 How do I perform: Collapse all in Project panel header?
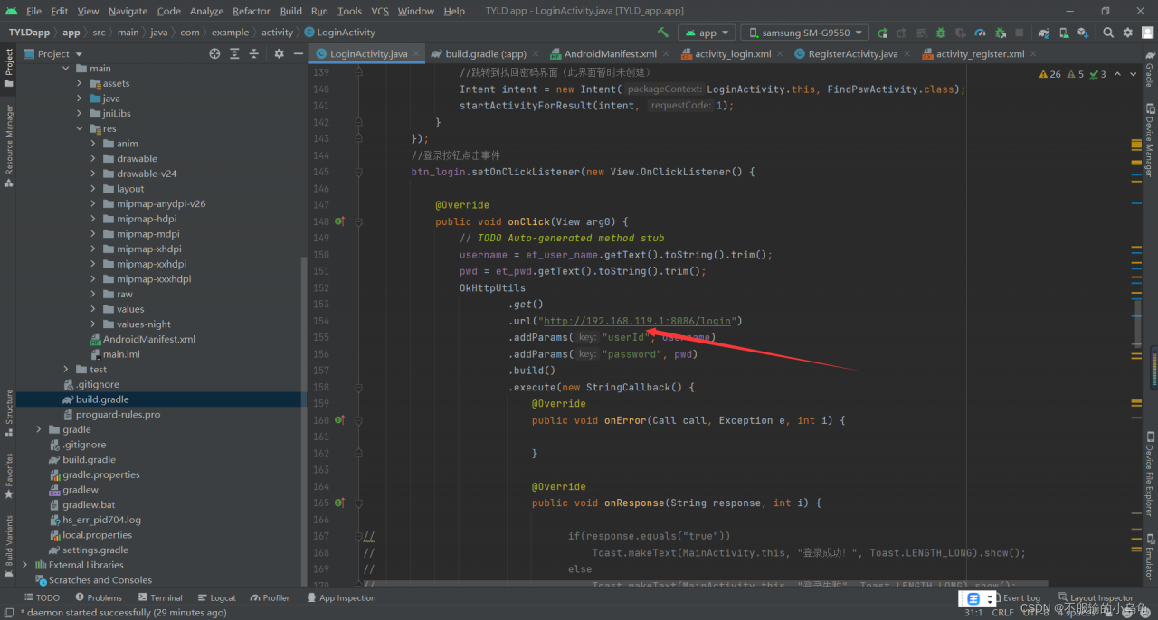tap(254, 53)
